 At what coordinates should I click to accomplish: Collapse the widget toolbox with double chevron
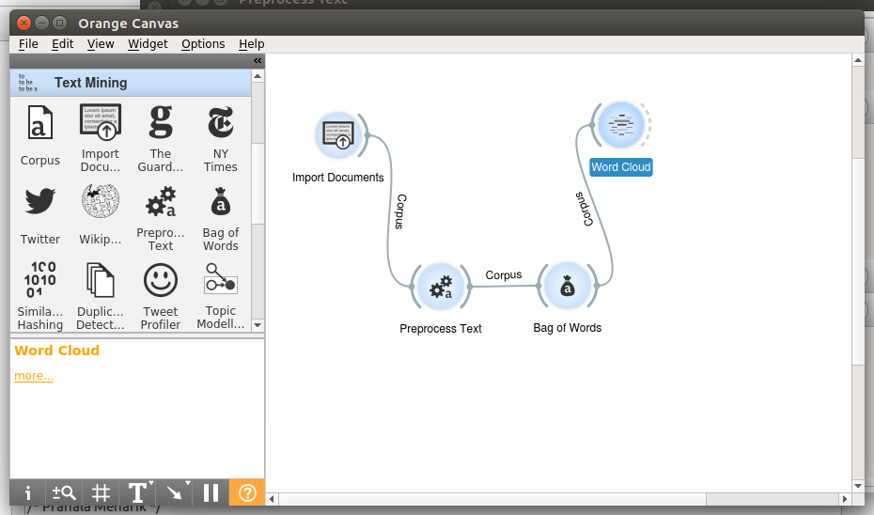click(258, 61)
